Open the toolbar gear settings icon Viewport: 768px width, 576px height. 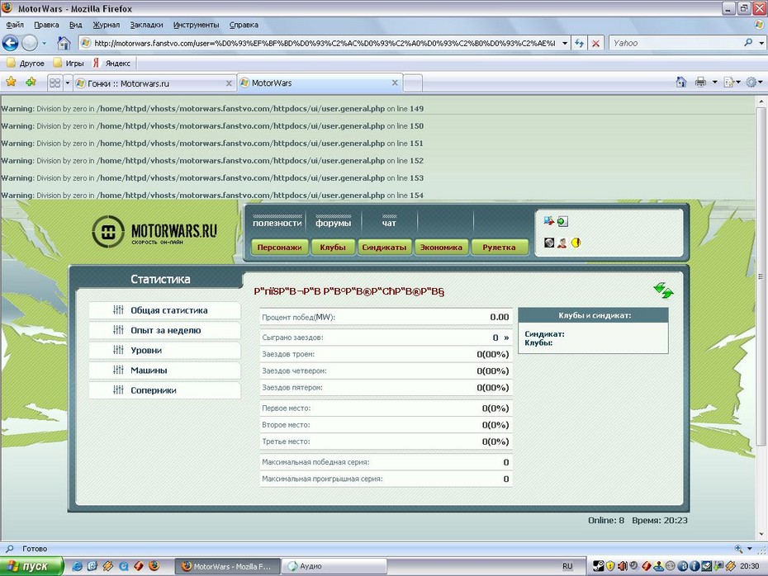[751, 83]
